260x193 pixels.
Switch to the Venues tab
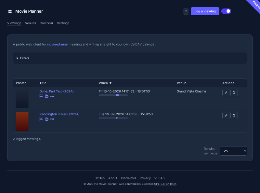(x=31, y=23)
